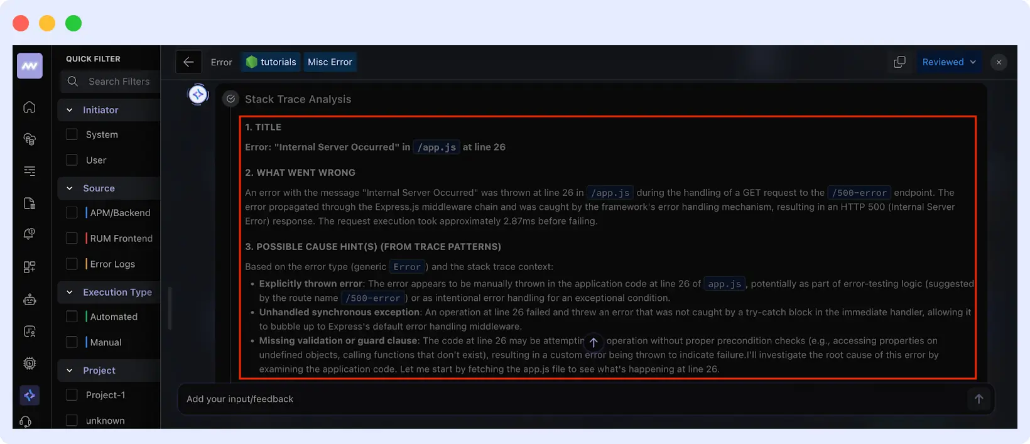
Task: Open the alerts bell icon in the sidebar
Action: [30, 234]
